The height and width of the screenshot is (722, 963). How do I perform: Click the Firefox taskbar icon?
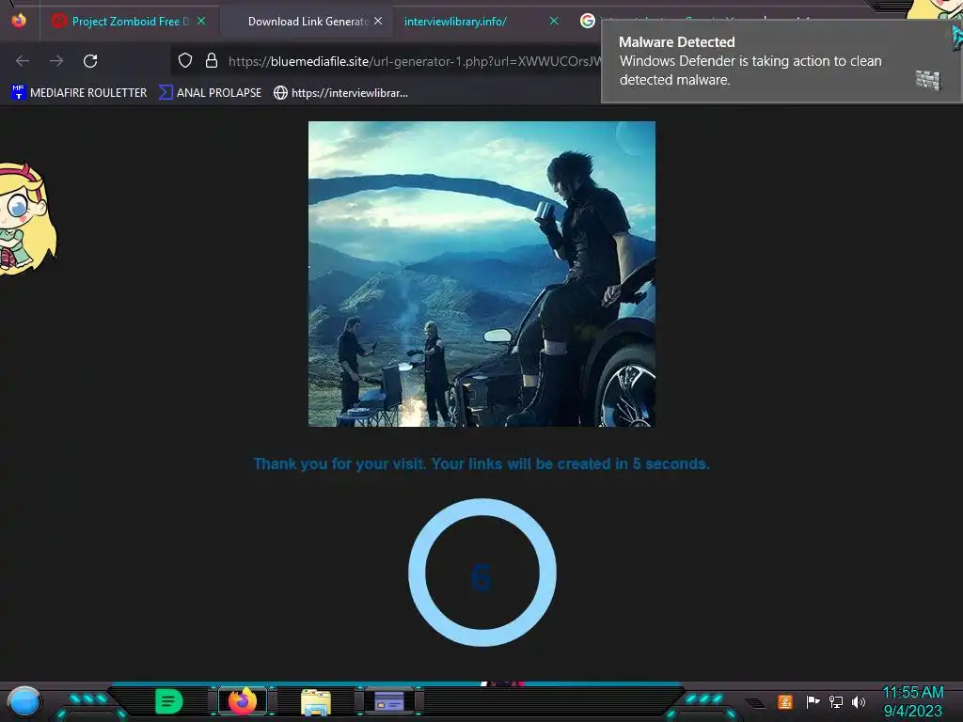click(x=243, y=701)
